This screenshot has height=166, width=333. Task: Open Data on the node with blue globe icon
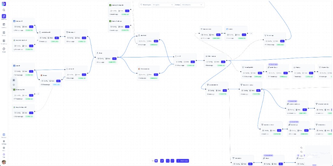pos(237,34)
